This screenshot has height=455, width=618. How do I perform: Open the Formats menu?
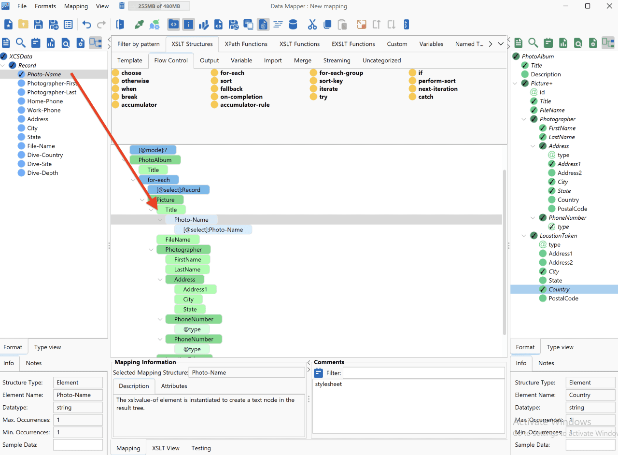tap(45, 6)
